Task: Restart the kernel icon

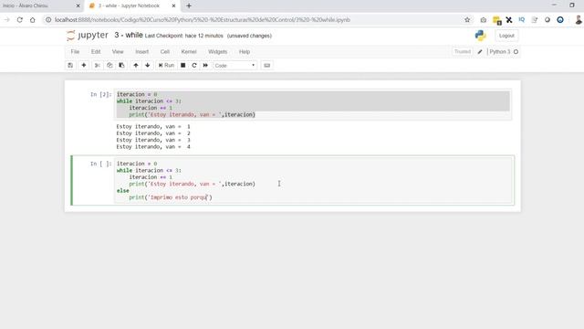Action: 194,65
